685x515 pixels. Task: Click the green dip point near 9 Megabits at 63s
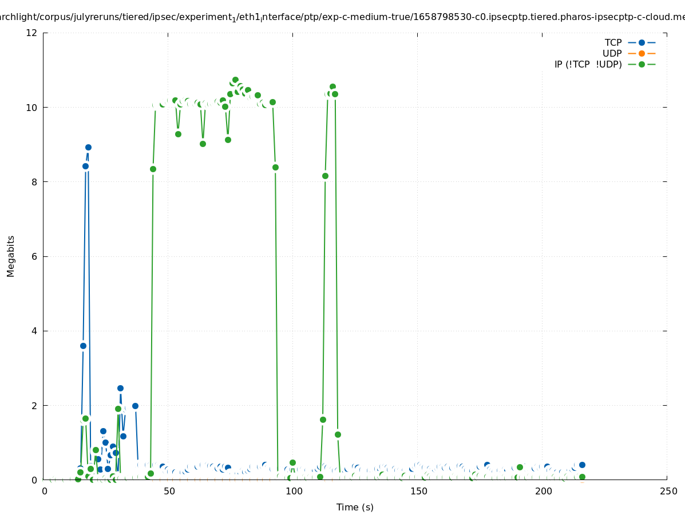pos(203,144)
